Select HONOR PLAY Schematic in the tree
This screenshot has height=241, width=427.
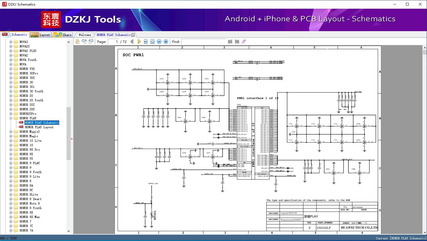click(42, 123)
